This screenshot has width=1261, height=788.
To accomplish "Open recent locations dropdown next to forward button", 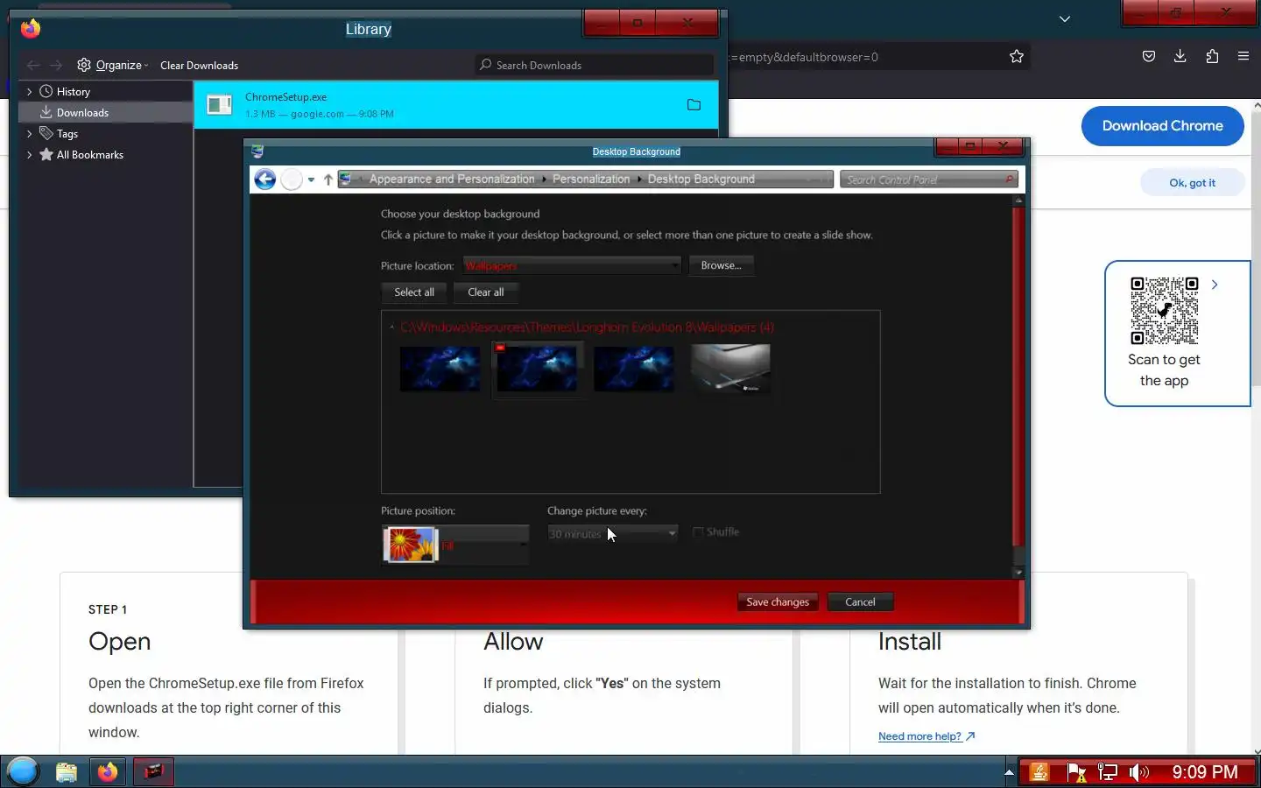I will point(311,179).
